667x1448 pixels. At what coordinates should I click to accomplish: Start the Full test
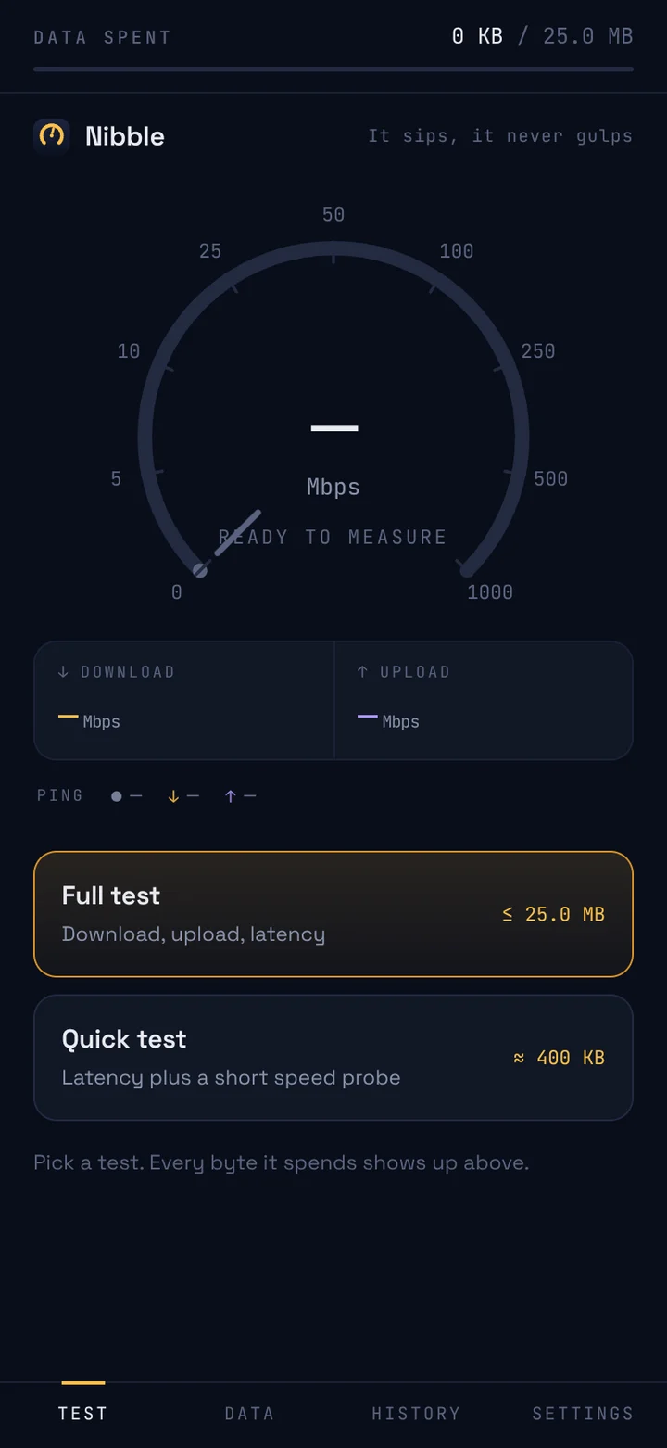coord(333,914)
